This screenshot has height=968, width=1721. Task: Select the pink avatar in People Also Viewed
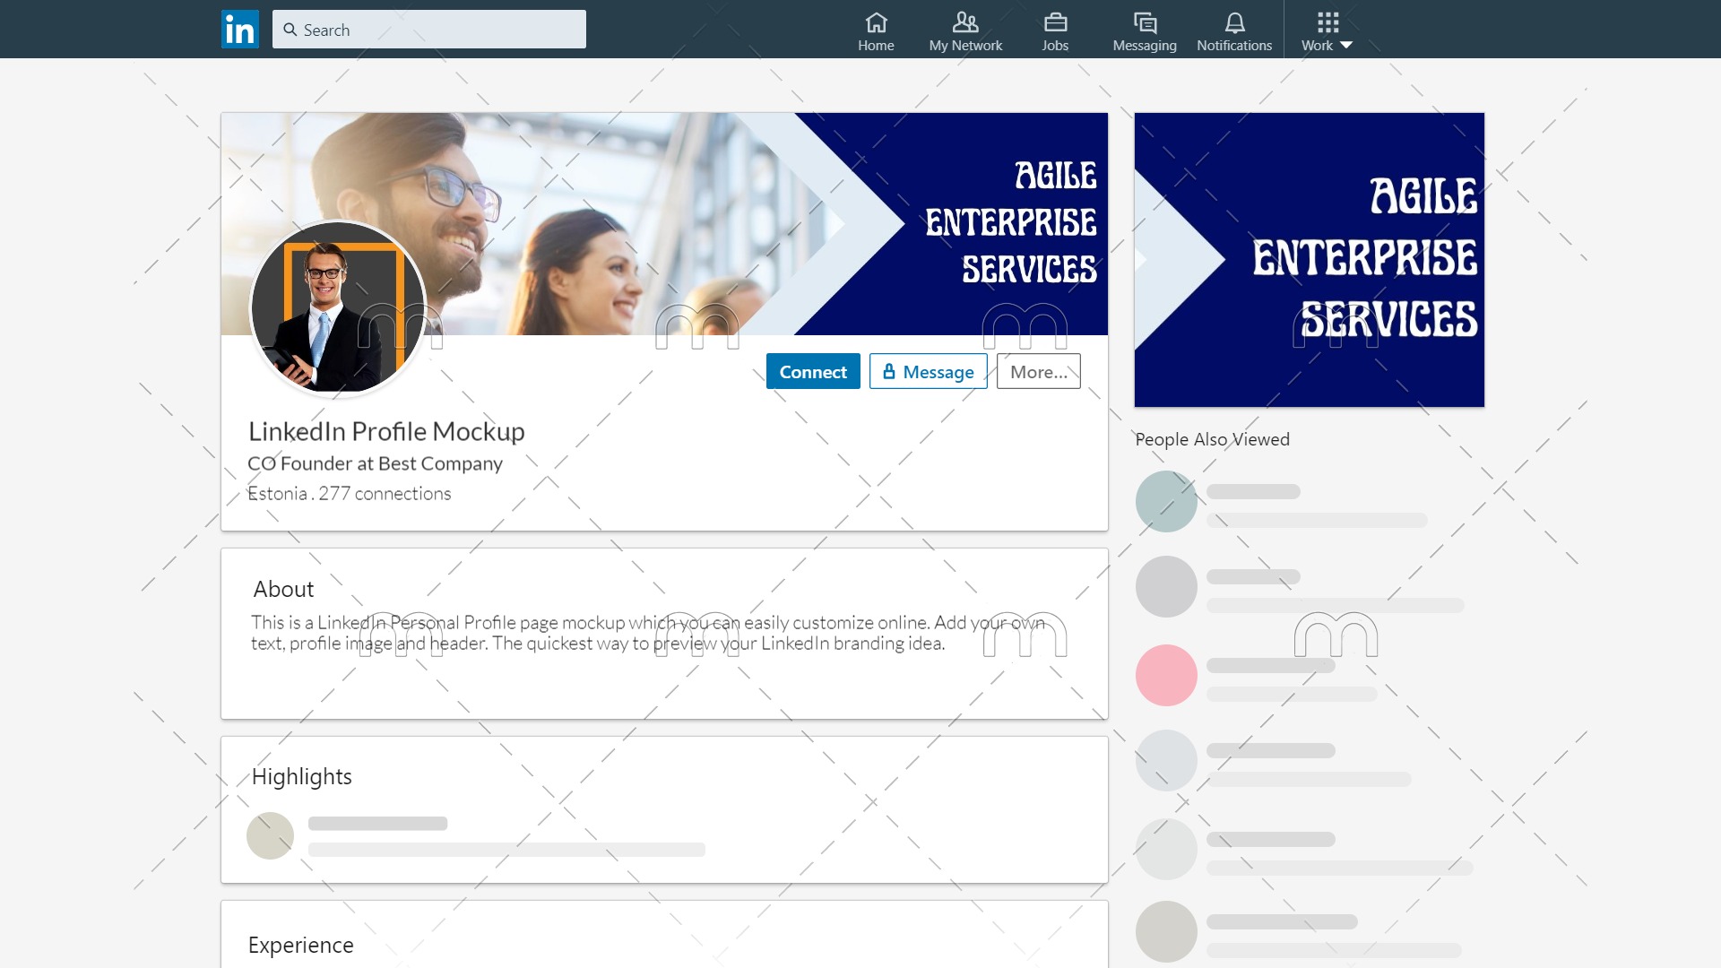[1165, 675]
